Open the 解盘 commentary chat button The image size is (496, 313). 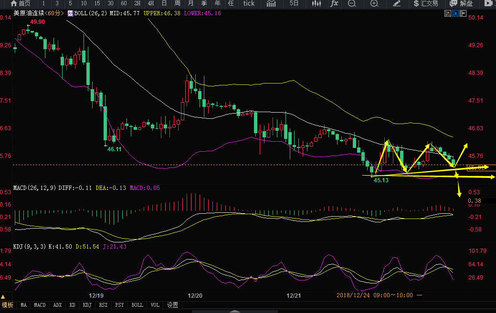coord(462,3)
